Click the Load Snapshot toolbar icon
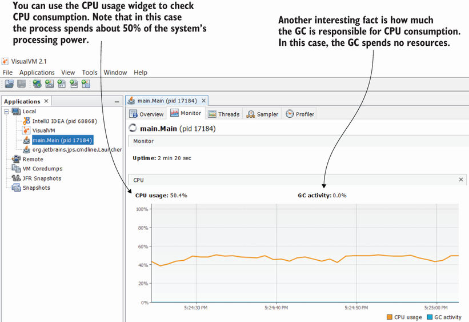This screenshot has height=322, width=469. [10, 84]
